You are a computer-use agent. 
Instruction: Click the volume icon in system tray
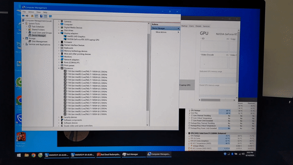243,154
